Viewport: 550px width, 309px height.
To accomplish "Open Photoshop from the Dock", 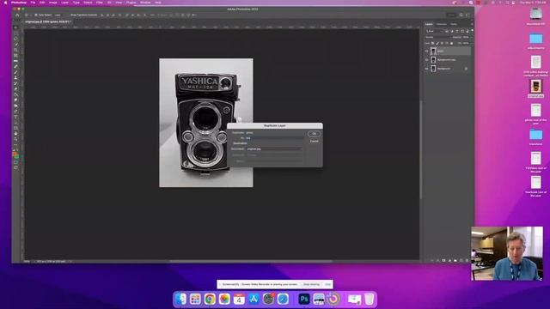I will tap(304, 299).
